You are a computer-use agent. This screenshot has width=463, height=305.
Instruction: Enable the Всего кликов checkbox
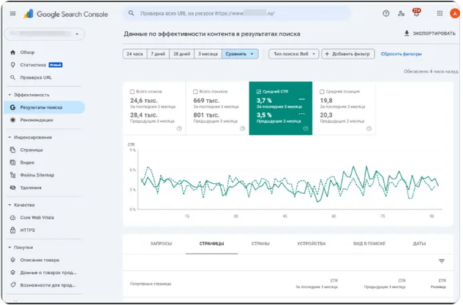tap(132, 92)
